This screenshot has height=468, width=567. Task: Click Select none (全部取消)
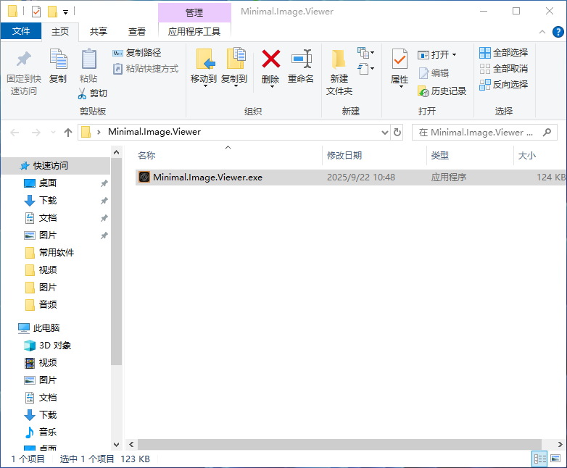pyautogui.click(x=503, y=69)
